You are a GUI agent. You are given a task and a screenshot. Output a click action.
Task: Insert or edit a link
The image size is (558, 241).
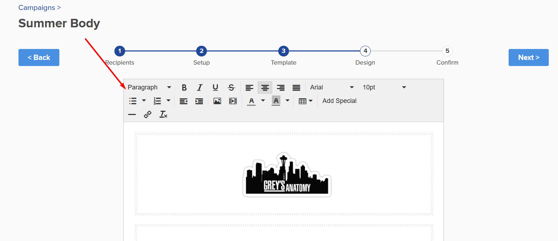pyautogui.click(x=147, y=114)
